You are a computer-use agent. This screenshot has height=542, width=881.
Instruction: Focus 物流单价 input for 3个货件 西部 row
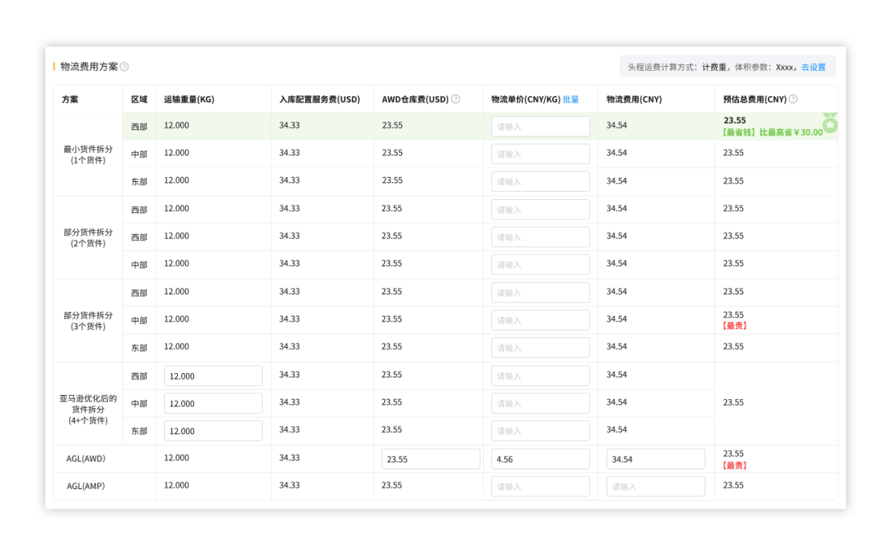(540, 293)
